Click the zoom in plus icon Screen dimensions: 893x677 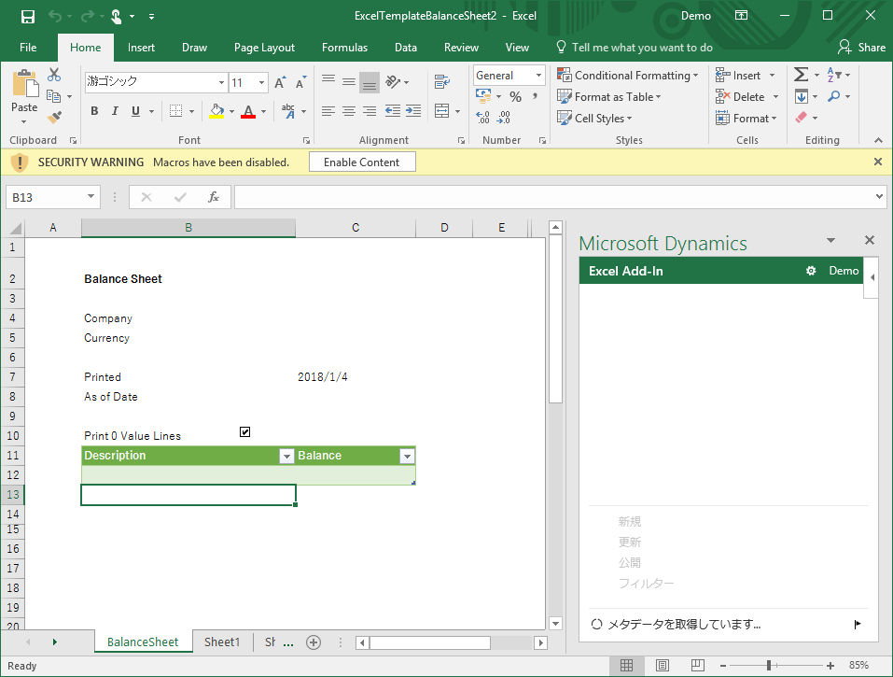(x=830, y=666)
